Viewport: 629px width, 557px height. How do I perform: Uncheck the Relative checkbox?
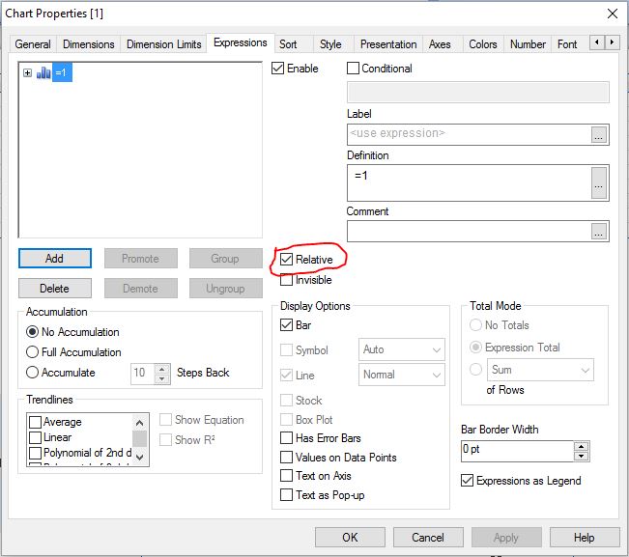287,260
